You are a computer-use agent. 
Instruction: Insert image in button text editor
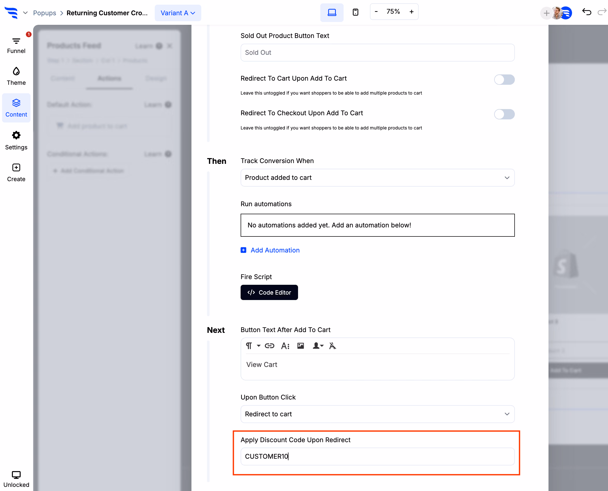coord(300,346)
